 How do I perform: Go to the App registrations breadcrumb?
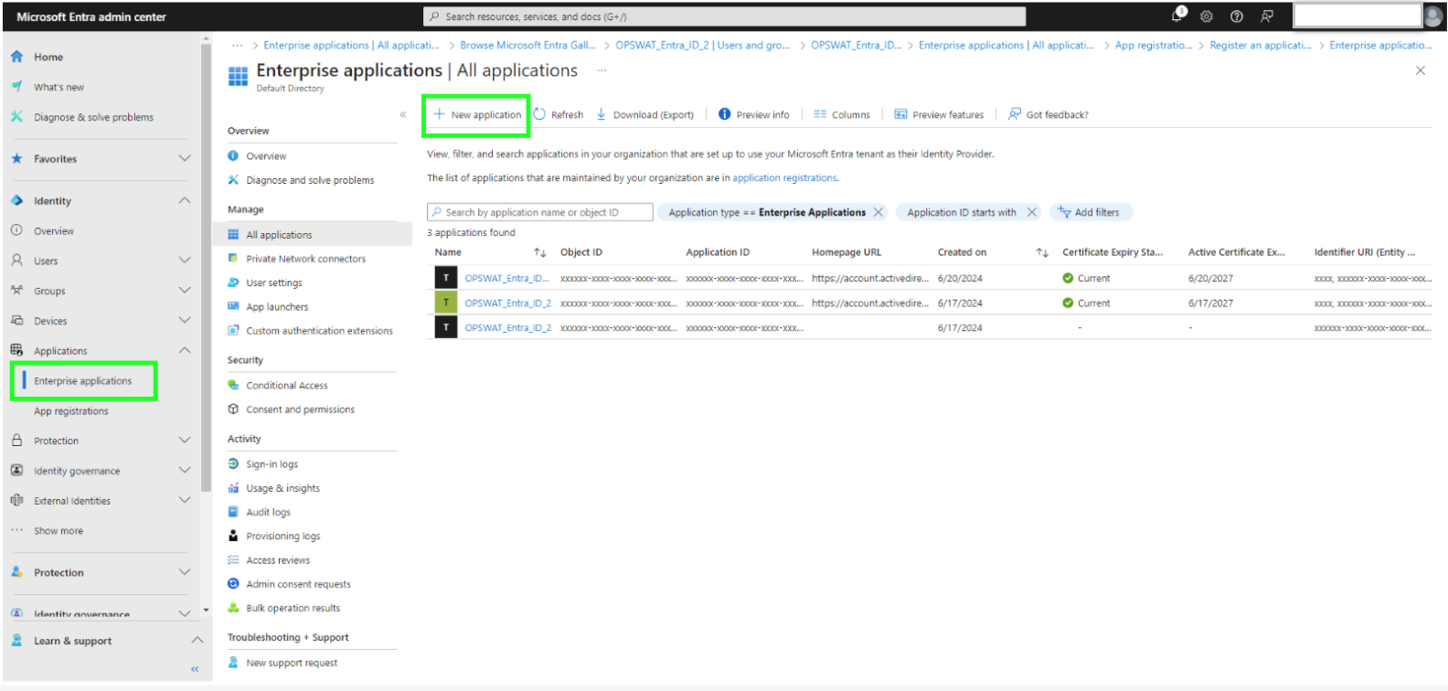point(1153,45)
